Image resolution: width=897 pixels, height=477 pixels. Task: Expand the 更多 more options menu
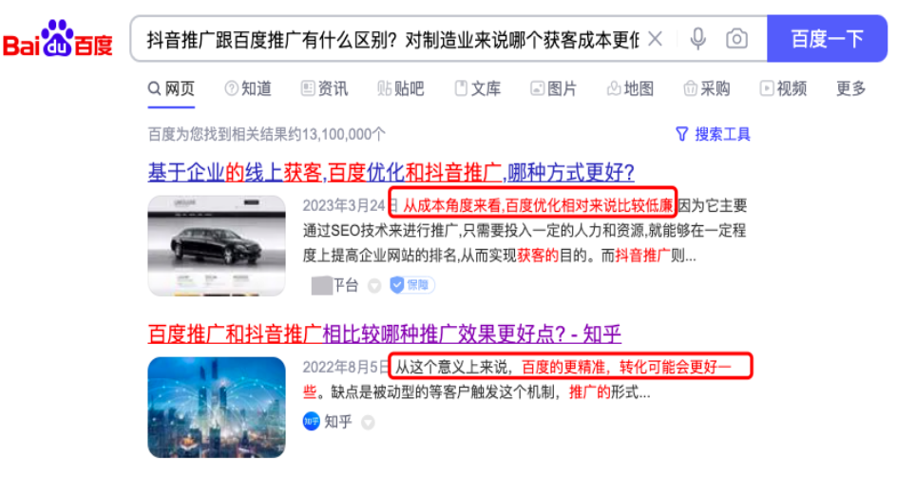[x=850, y=88]
